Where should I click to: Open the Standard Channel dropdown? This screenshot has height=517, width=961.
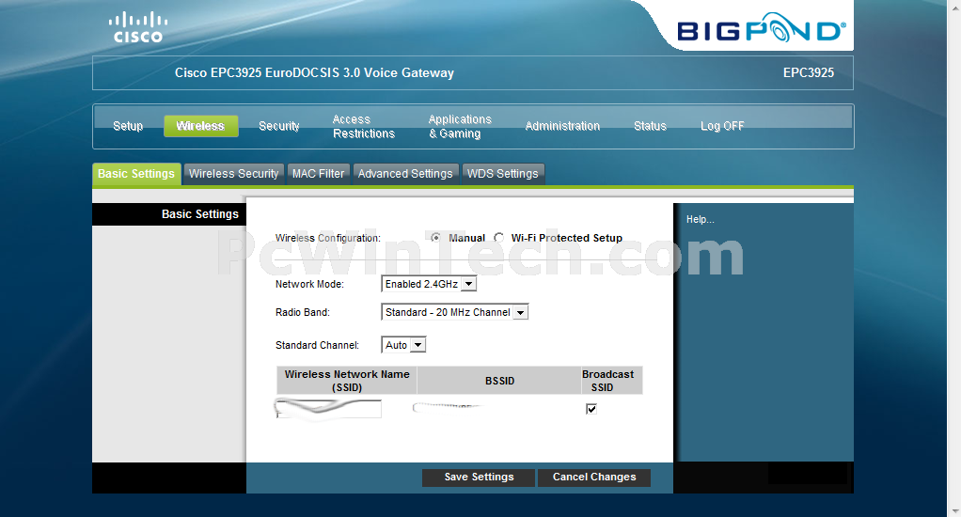pyautogui.click(x=403, y=345)
